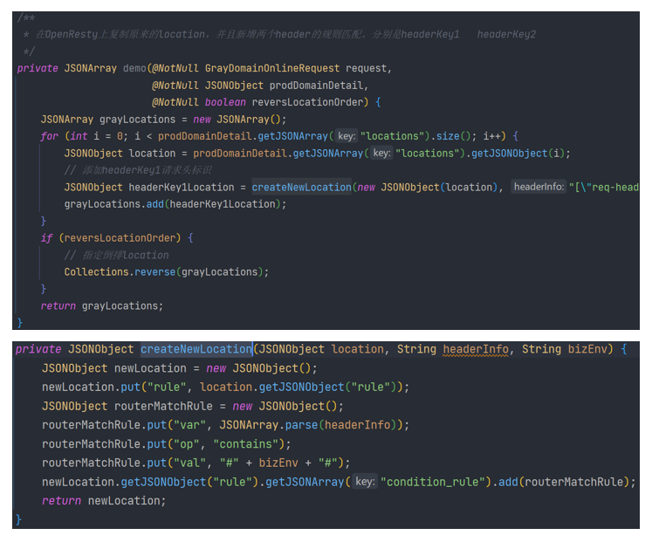Click the "i++" increment expression
This screenshot has width=652, height=542.
pyautogui.click(x=491, y=136)
